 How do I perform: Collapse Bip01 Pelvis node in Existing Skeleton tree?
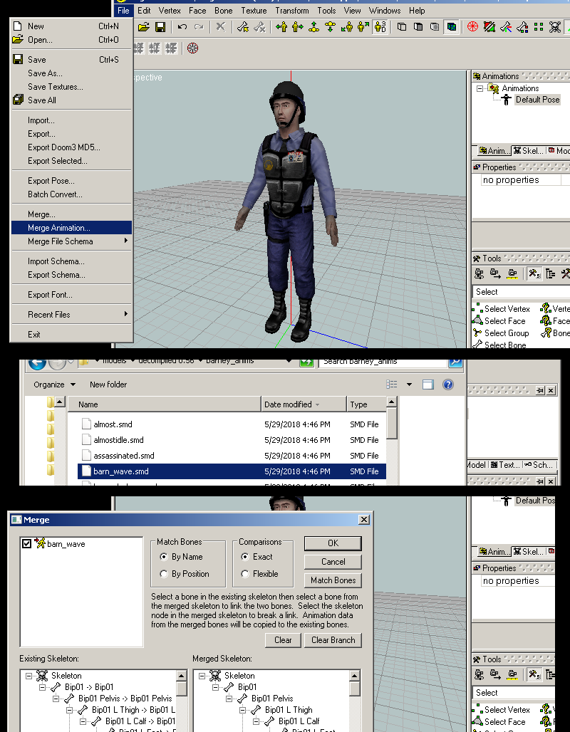tap(56, 699)
